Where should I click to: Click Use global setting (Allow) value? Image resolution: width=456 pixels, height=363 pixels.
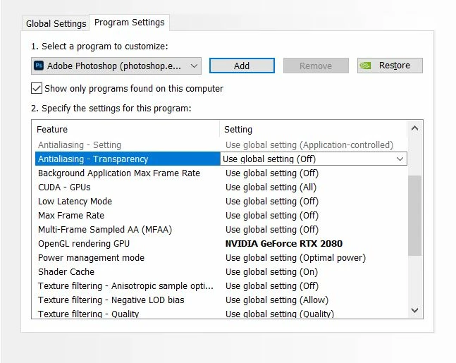[277, 300]
